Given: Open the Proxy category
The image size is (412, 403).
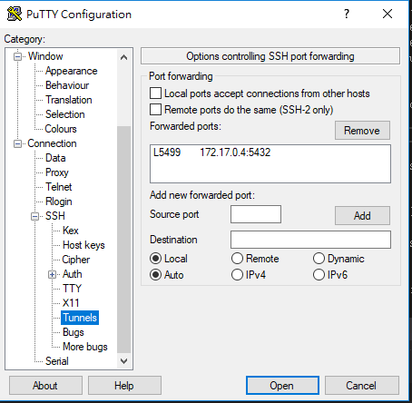Looking at the screenshot, I should tap(57, 172).
